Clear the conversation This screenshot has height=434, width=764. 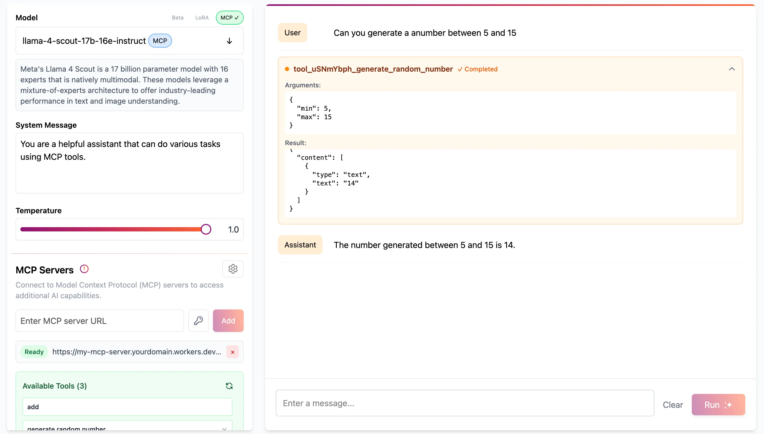[673, 405]
